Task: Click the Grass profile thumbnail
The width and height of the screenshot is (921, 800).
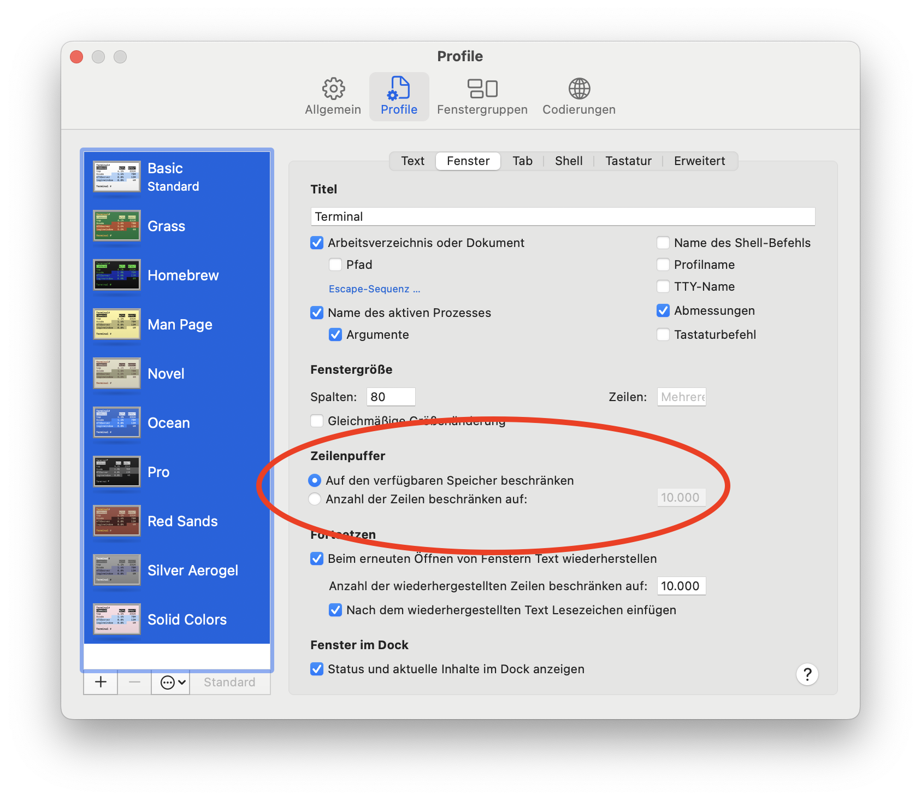Action: [117, 226]
